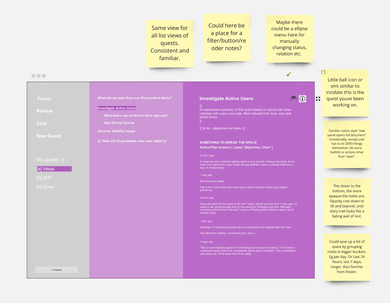This screenshot has height=303, width=390.
Task: Select the 'Familiar notion style side panel' sticky note
Action: pos(347,144)
